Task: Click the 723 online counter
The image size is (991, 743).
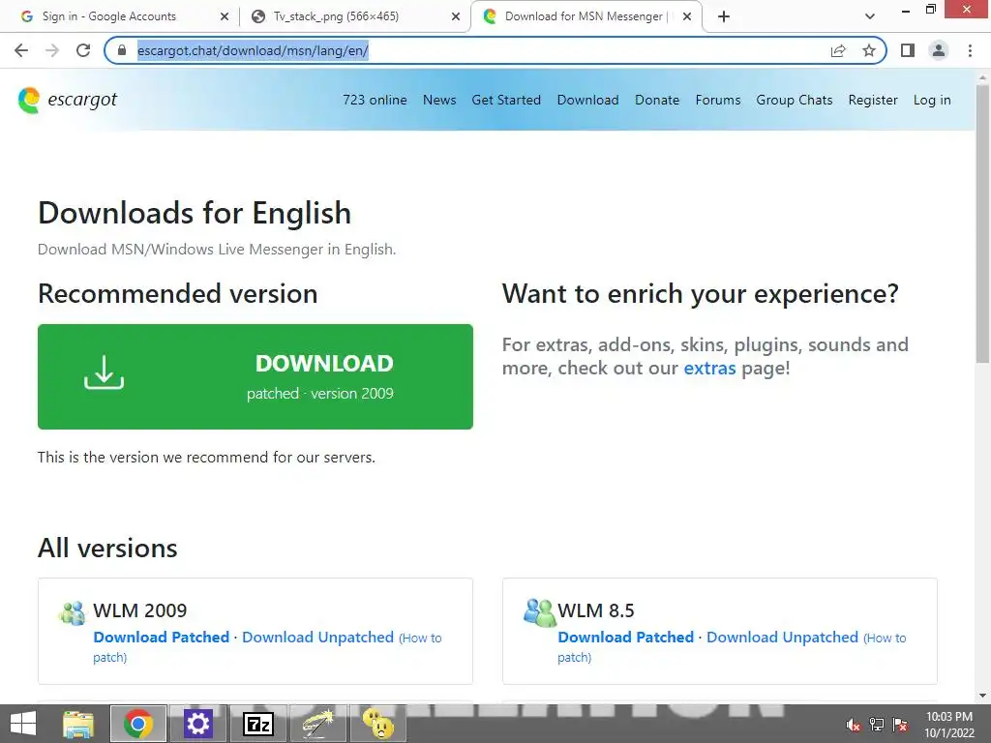Action: 375,100
